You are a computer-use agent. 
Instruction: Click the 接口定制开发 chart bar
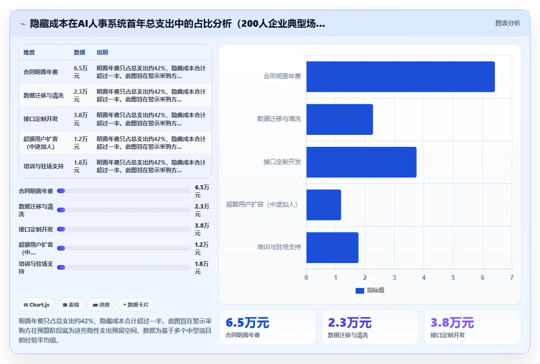361,162
